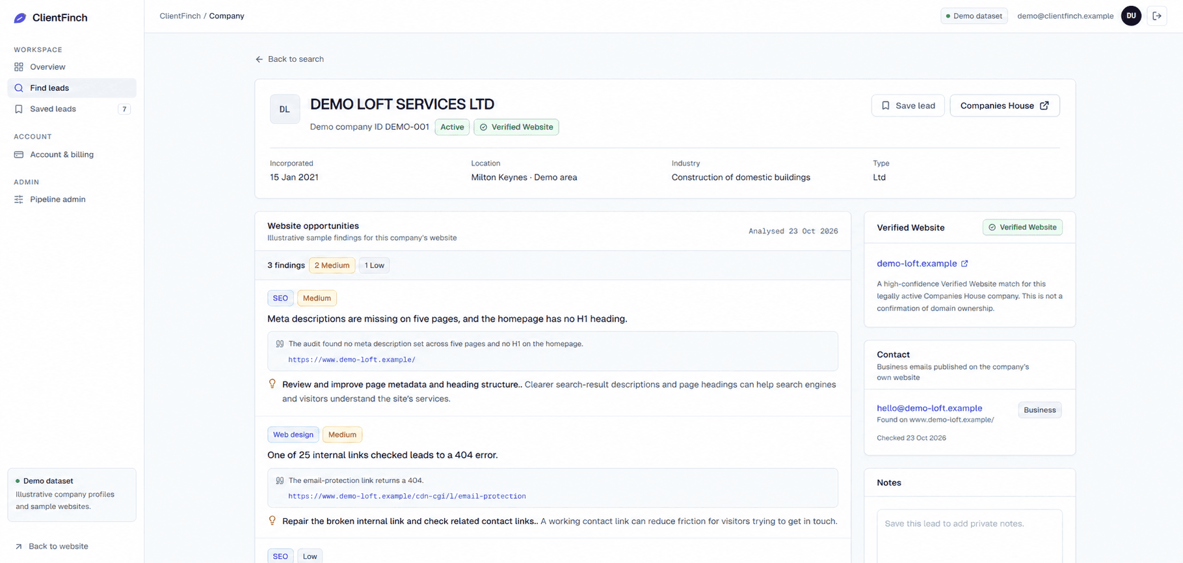Click the DU user avatar
This screenshot has width=1183, height=563.
pos(1131,16)
